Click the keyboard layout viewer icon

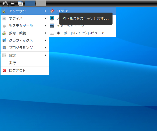point(52,34)
